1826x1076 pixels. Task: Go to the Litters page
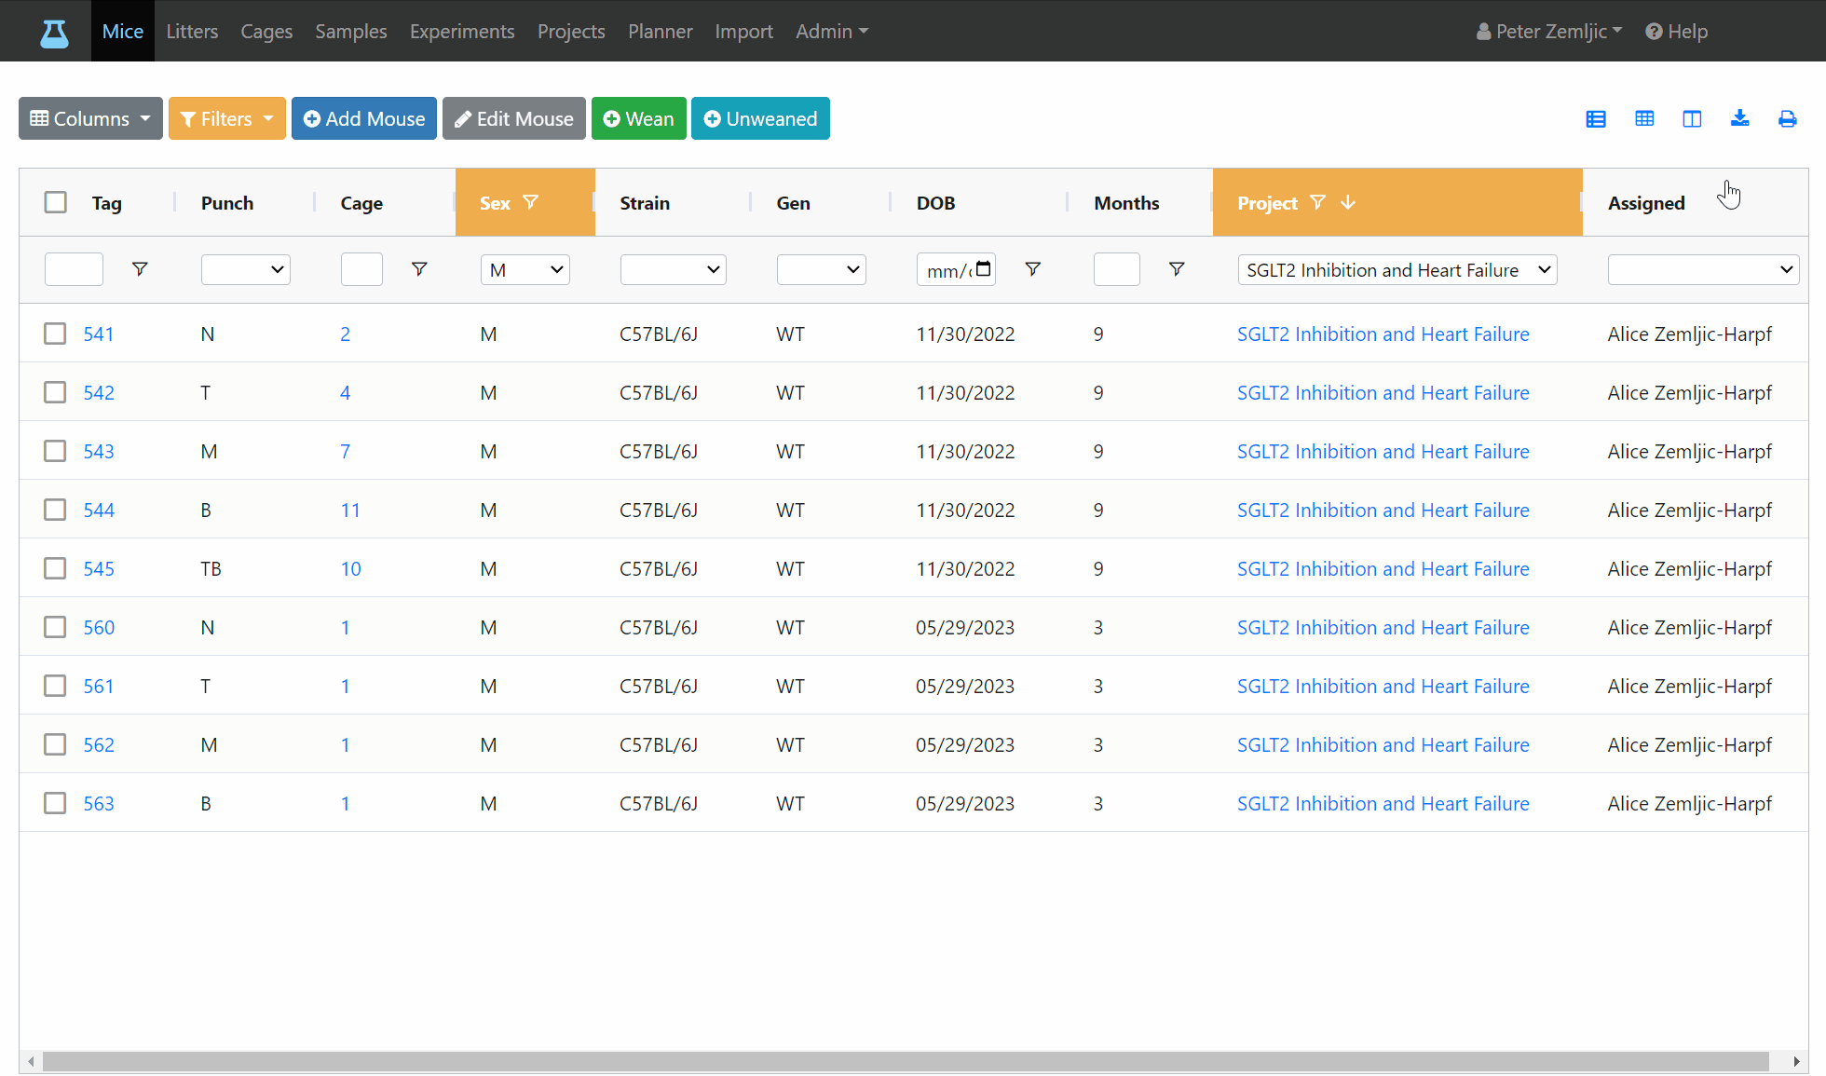[192, 32]
